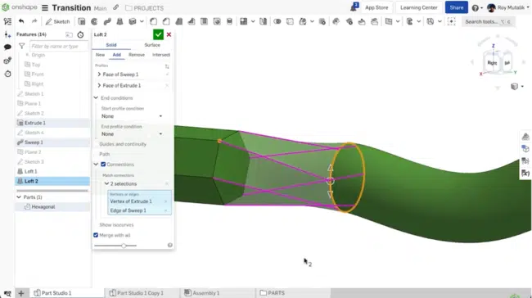Click the document link icon beside Main
532x298 pixels.
pyautogui.click(x=116, y=7)
